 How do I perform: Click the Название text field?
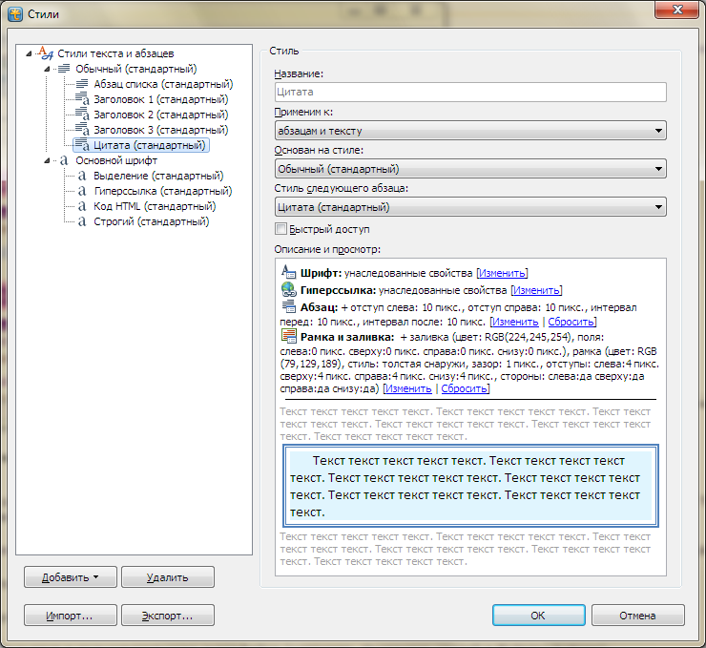click(x=469, y=93)
